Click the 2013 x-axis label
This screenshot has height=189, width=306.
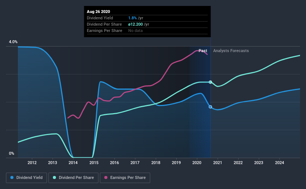[53, 163]
